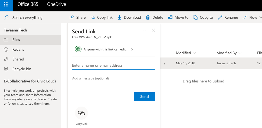Sort by the Modified column
Viewport: 262px width, 128px height.
click(x=186, y=53)
